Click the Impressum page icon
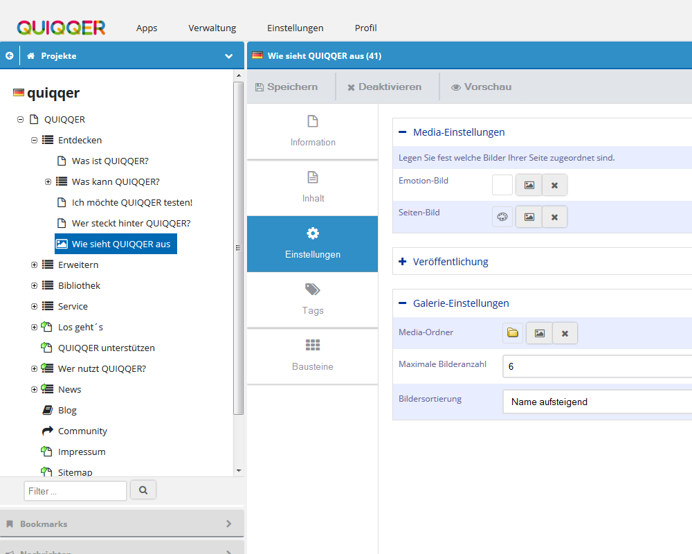Viewport: 692px width, 554px height. [x=47, y=451]
